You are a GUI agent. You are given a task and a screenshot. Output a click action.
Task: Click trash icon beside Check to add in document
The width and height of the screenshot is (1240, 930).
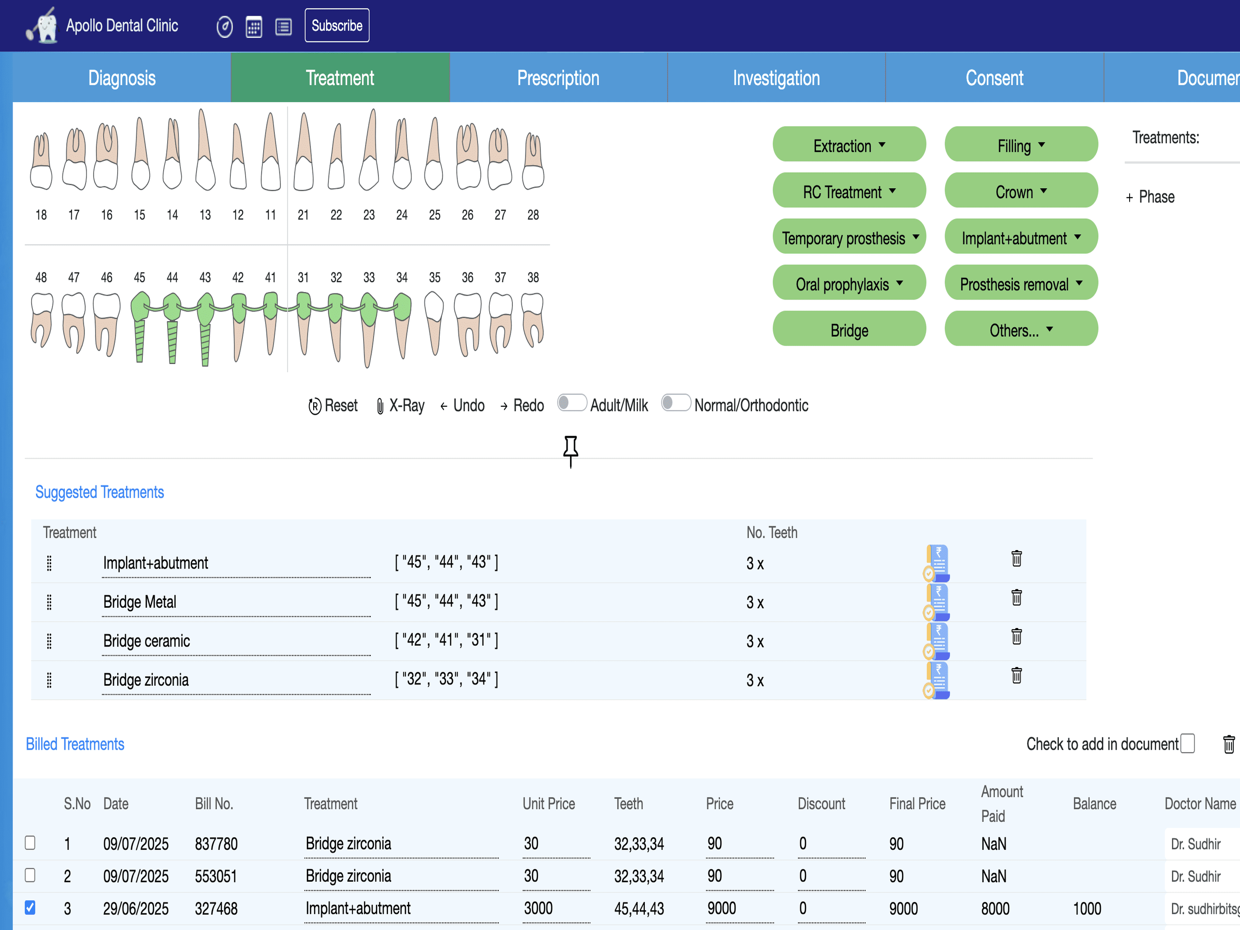pos(1229,744)
